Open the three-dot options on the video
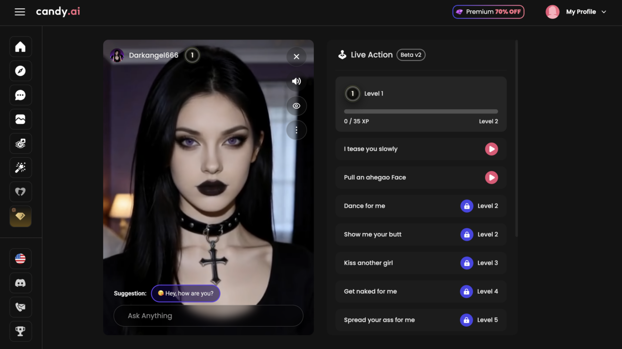Image resolution: width=622 pixels, height=349 pixels. click(x=296, y=130)
